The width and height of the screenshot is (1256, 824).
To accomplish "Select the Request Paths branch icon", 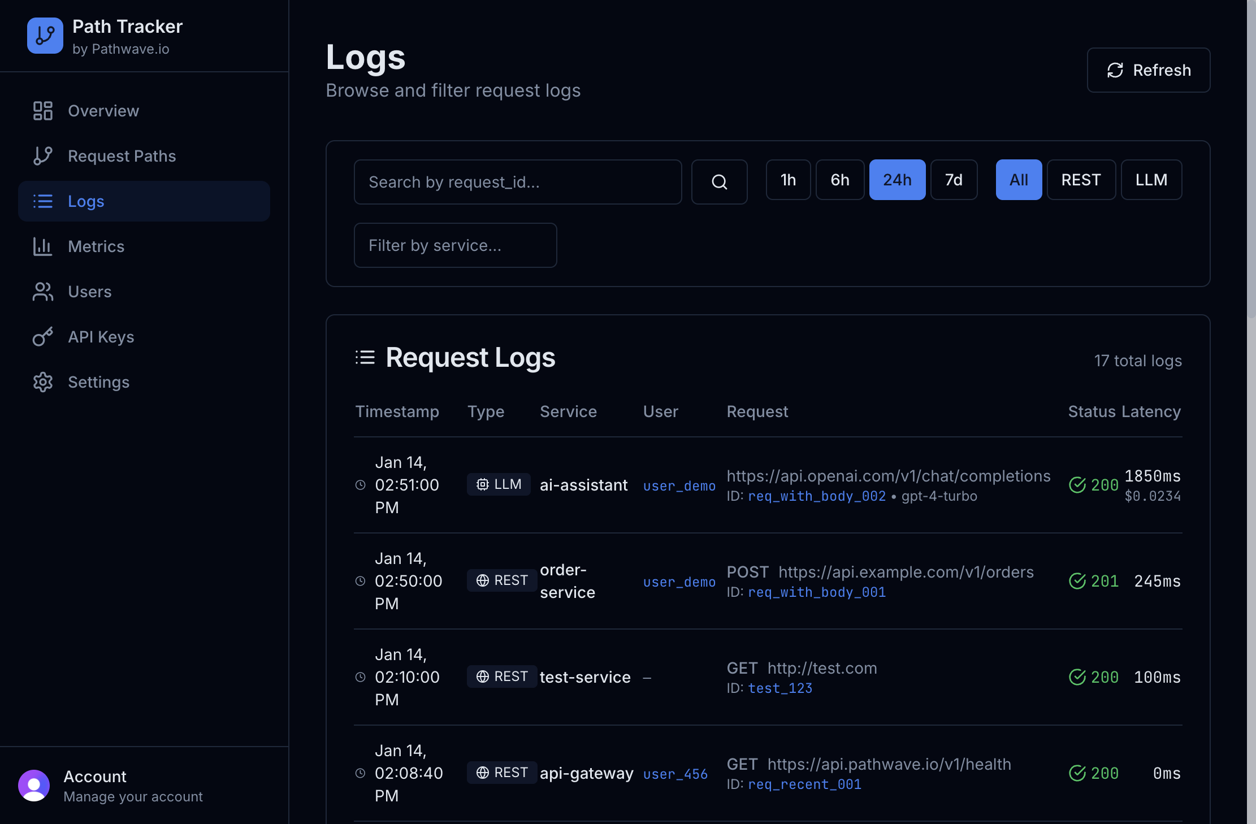I will (x=42, y=156).
